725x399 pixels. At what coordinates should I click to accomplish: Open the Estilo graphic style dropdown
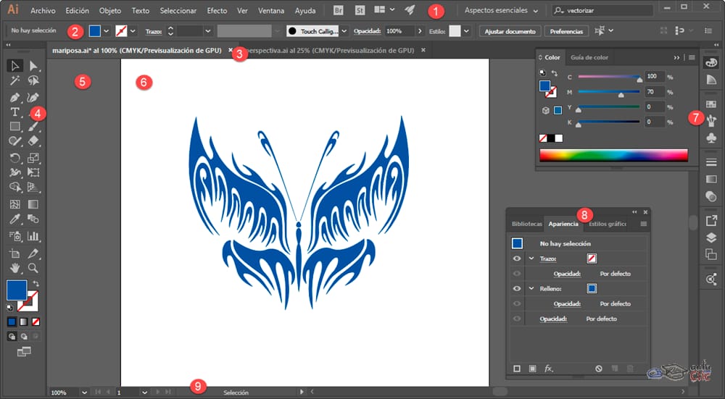466,31
